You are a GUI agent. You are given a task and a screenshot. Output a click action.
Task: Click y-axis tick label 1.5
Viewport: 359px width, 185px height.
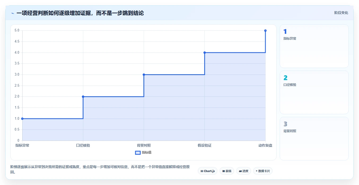17,108
